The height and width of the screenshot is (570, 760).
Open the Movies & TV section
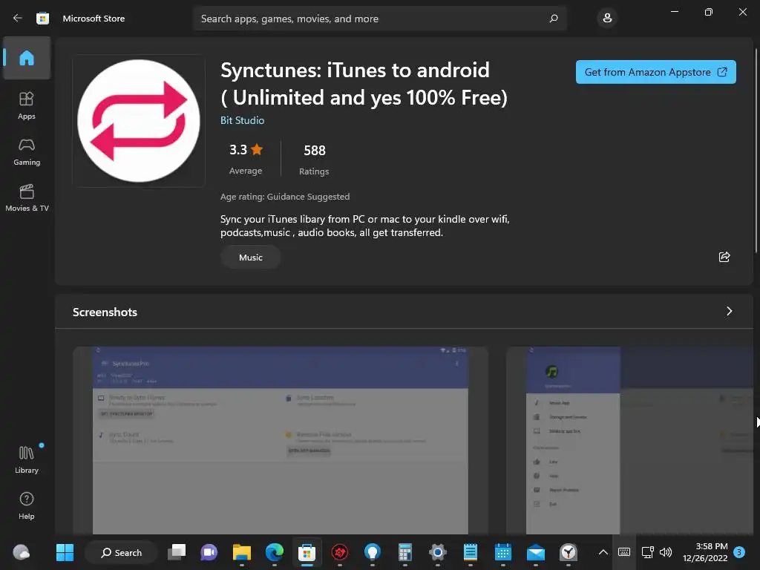pyautogui.click(x=27, y=197)
